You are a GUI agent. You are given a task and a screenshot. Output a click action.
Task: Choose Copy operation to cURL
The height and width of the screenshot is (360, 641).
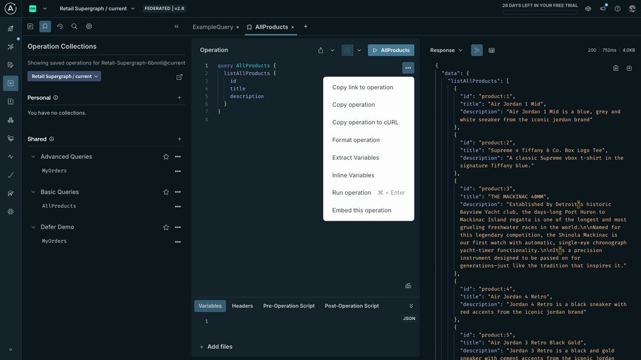365,123
